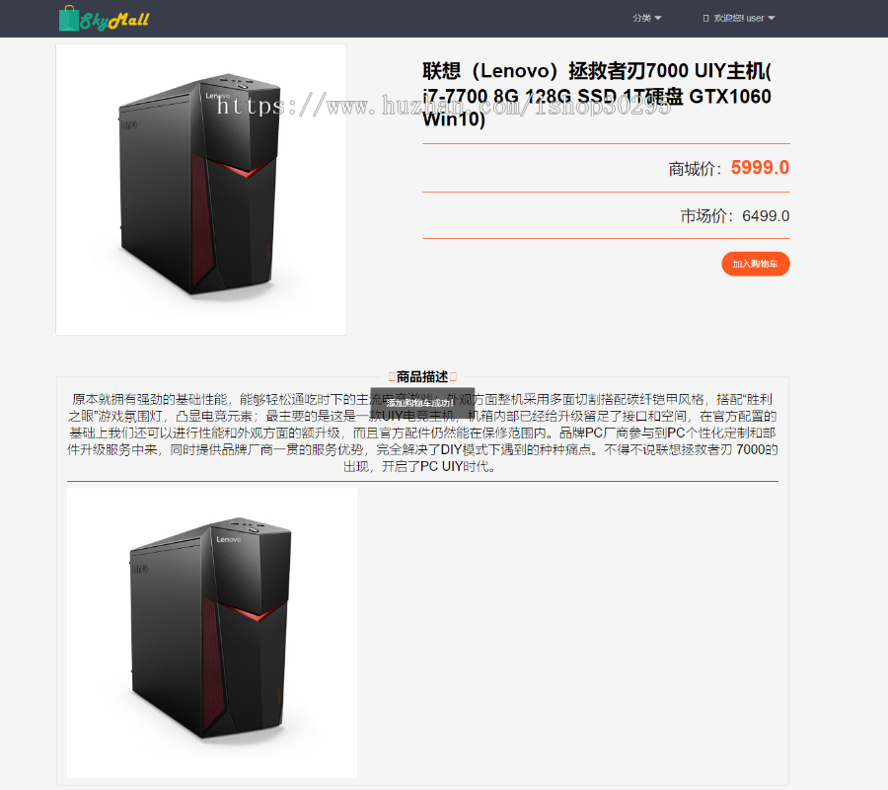Dismiss the 添加购物车成功 toast message

click(422, 403)
